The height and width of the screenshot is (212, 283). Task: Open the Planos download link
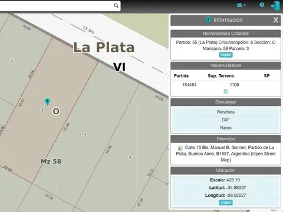226,128
